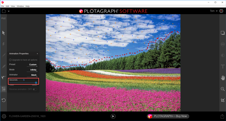Select the dancer figure animation tool
This screenshot has height=121, width=226.
coord(3,77)
